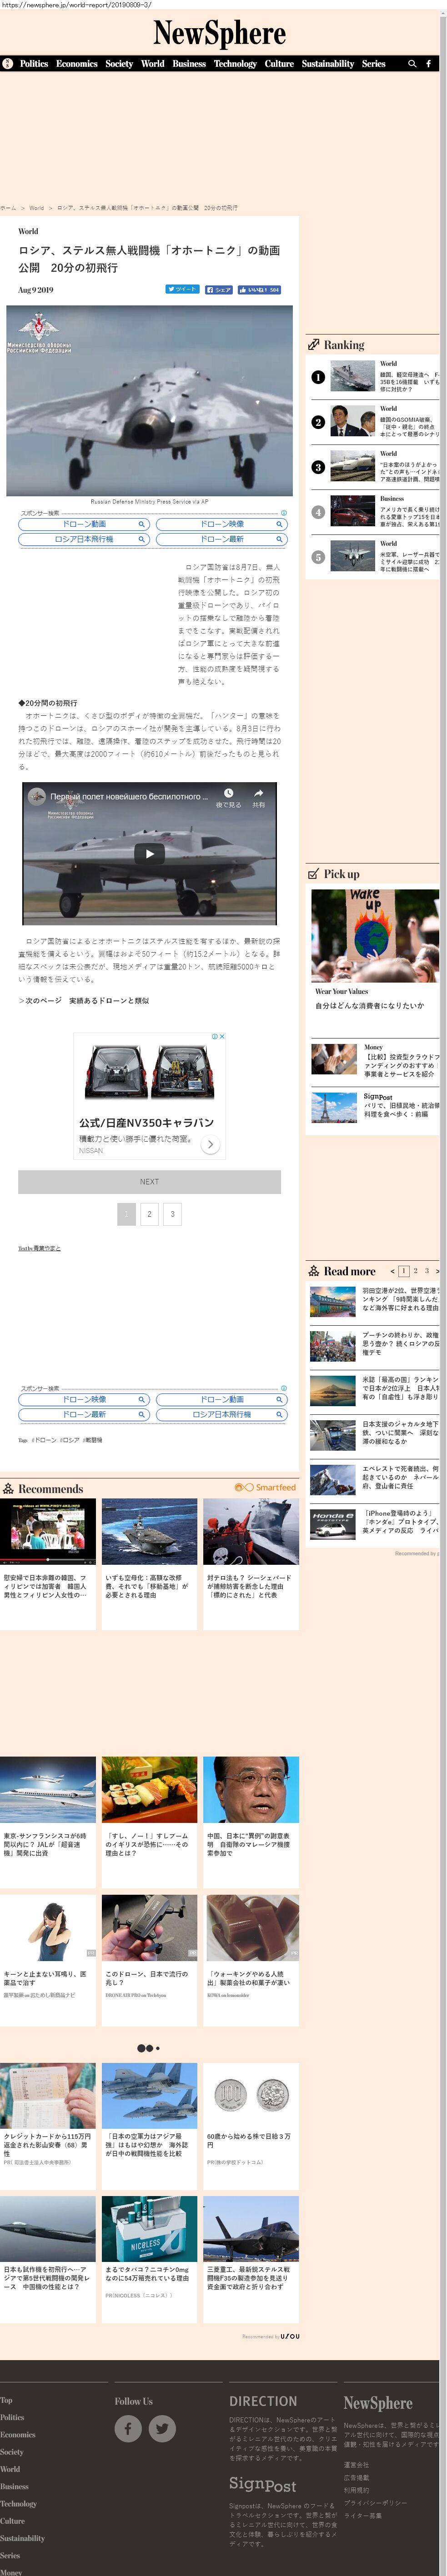
Task: Click the Facebook いいね like button
Action: tap(259, 290)
